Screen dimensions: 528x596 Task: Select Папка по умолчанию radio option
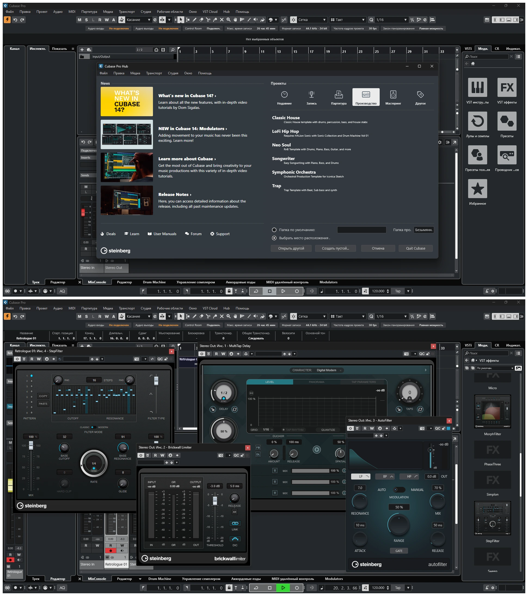[274, 230]
